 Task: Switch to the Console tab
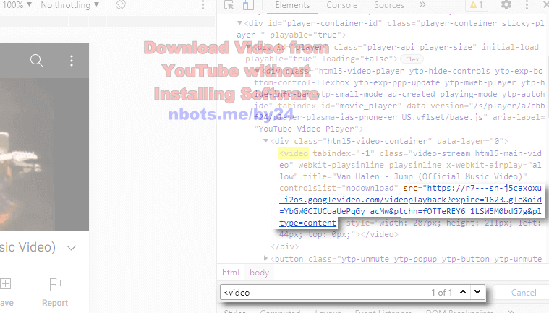[341, 5]
